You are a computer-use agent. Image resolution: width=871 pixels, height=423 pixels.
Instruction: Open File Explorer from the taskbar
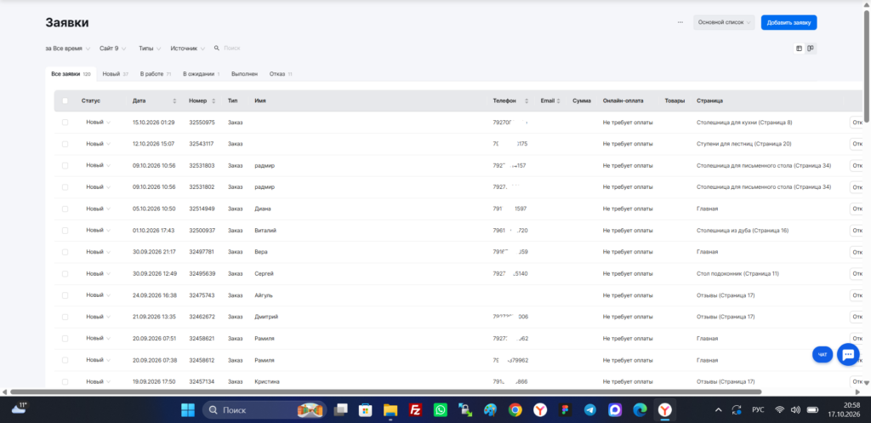coord(390,410)
